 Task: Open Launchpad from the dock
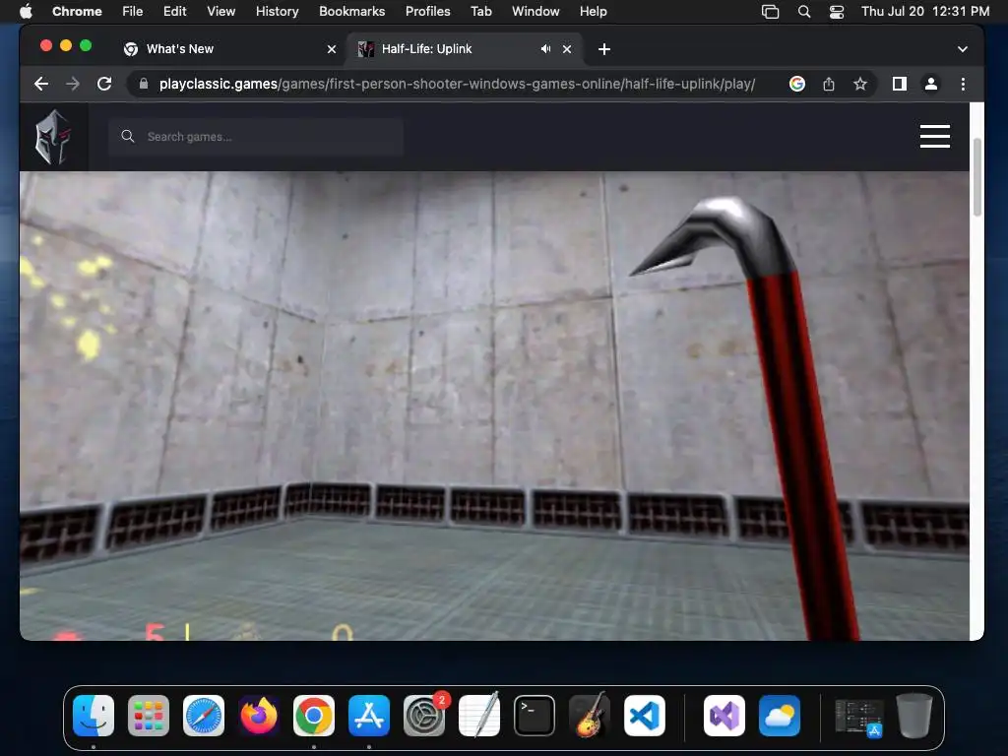click(x=149, y=716)
